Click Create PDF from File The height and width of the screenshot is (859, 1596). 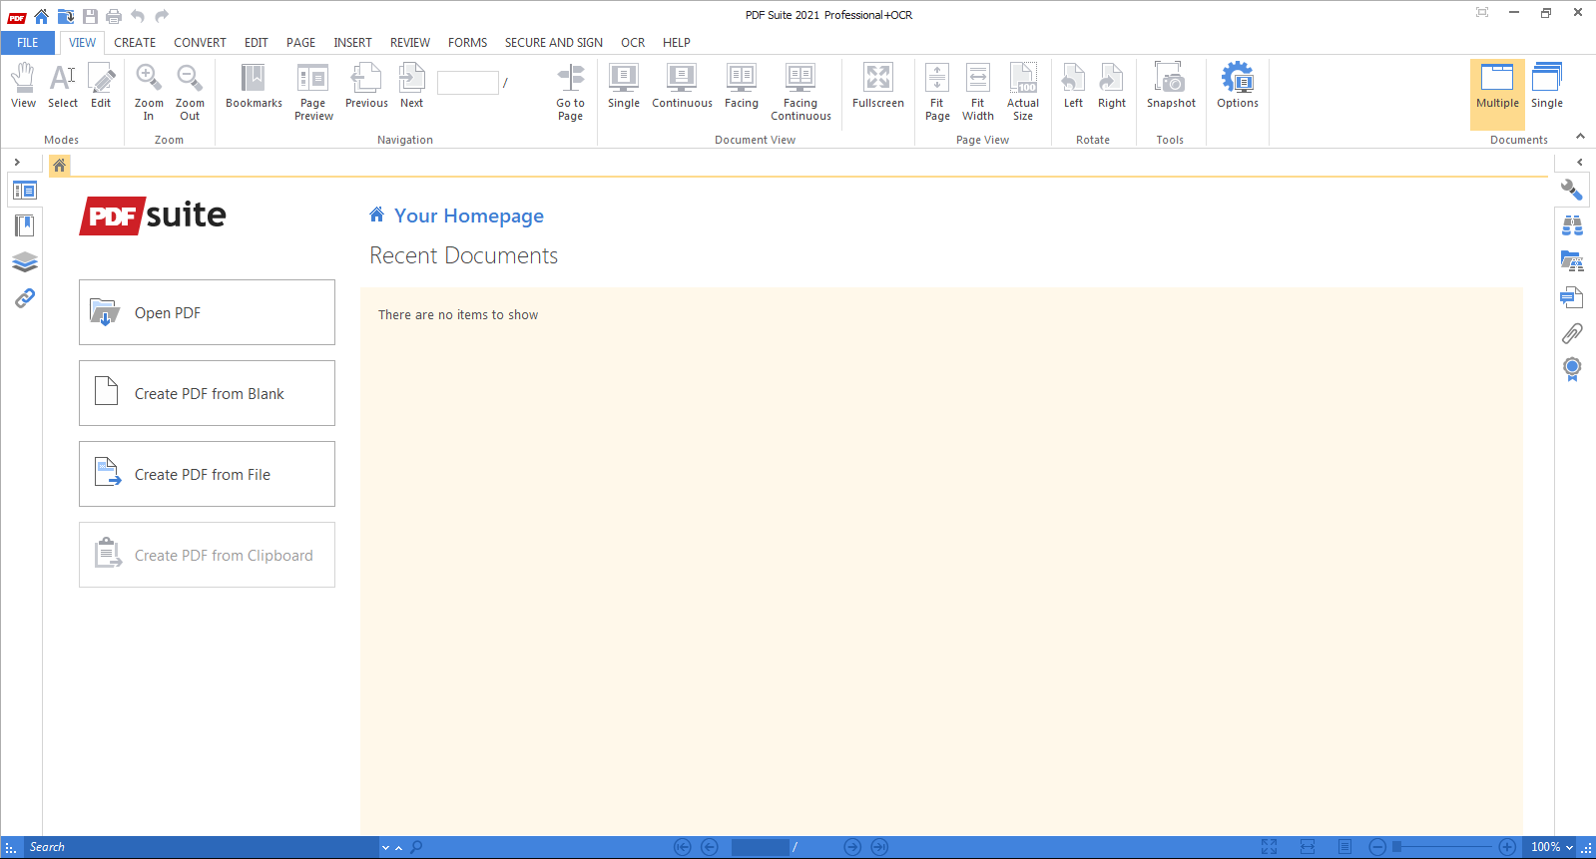point(207,474)
